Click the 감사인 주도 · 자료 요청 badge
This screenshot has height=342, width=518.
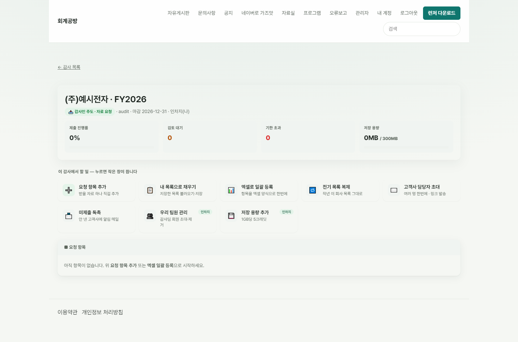tap(90, 112)
